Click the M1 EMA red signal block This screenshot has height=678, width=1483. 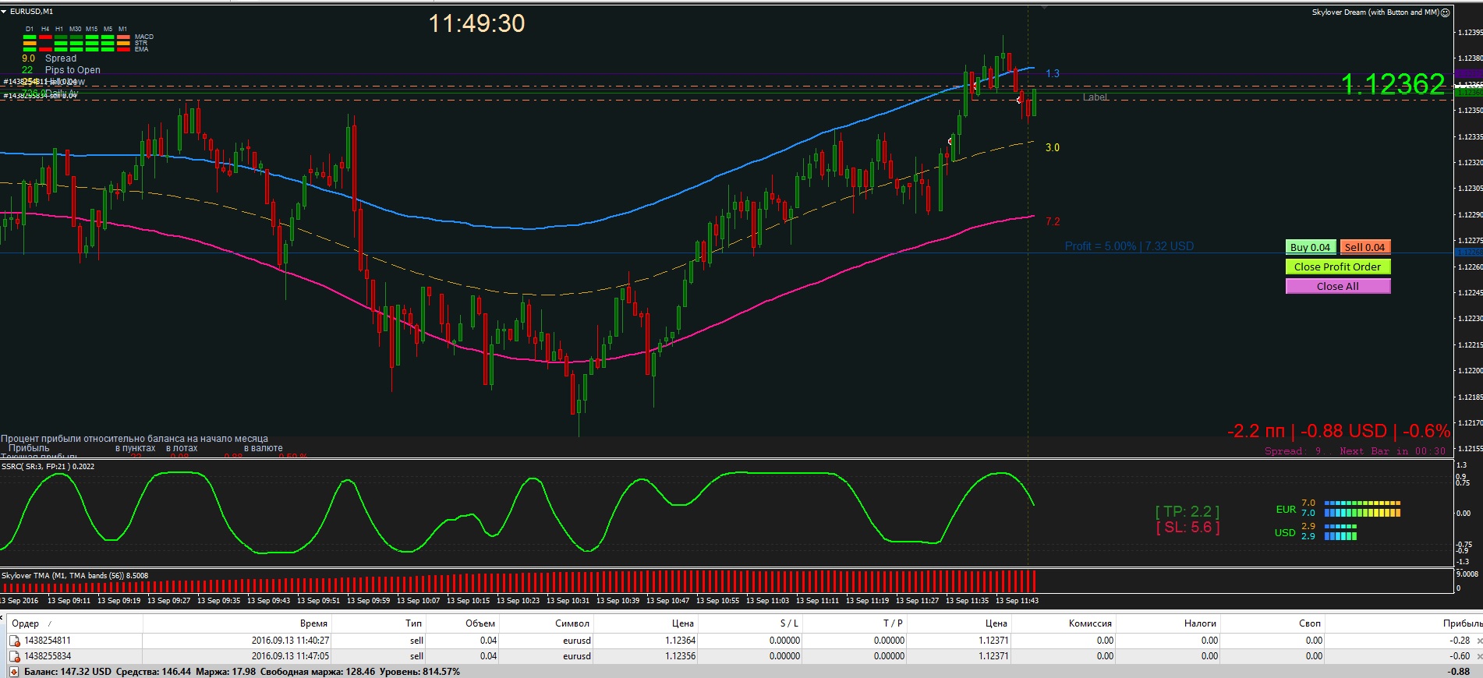point(123,48)
